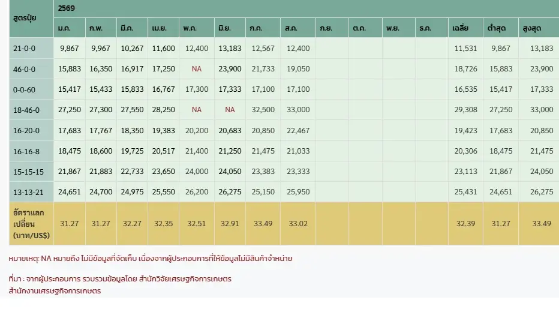Screen dimensions: 559x309
Task: Click the NA cell under มิ.ย. in 18-46-0 row
Action: click(x=230, y=110)
